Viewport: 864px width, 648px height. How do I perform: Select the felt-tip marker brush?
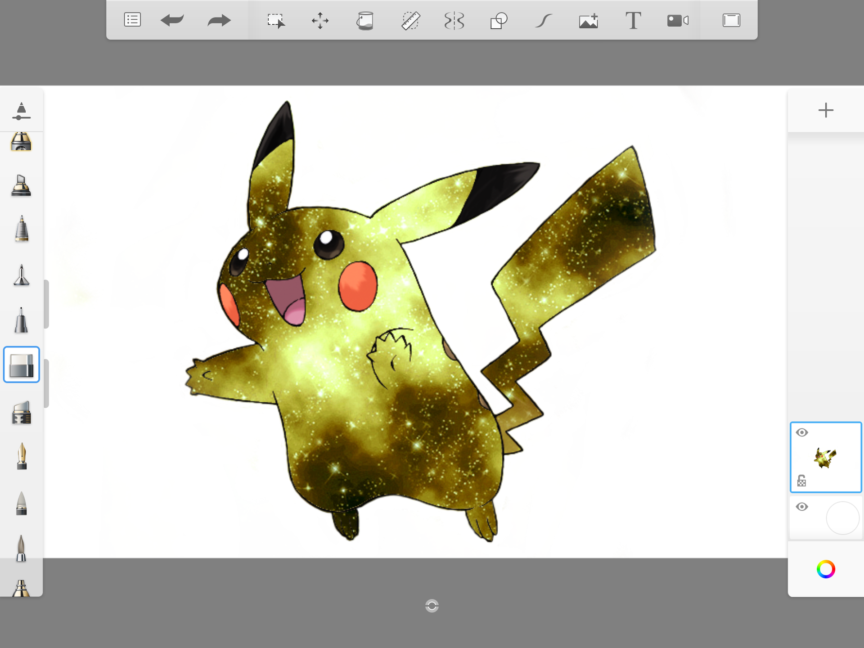click(21, 320)
